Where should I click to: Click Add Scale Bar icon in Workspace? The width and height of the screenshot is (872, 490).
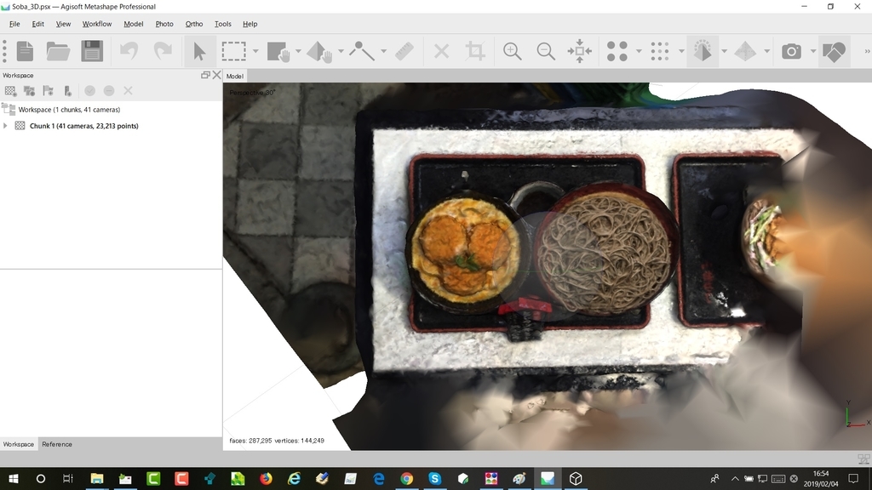pos(67,90)
